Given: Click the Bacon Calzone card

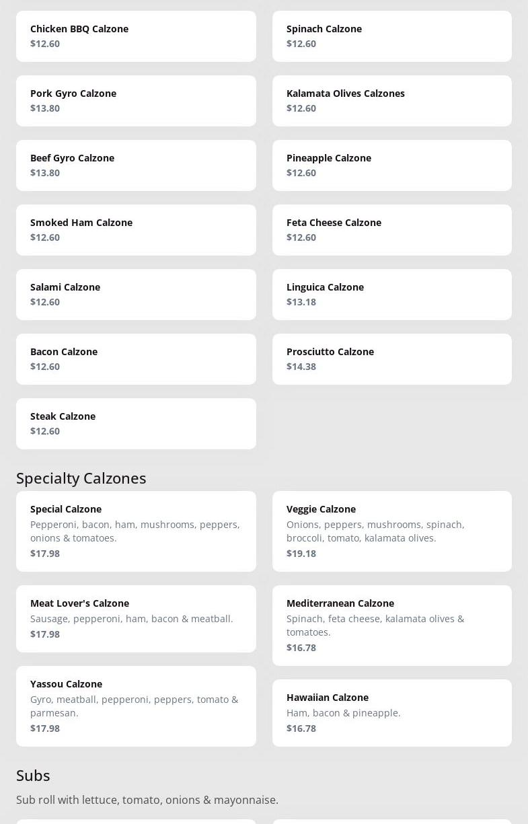Looking at the screenshot, I should coord(136,359).
